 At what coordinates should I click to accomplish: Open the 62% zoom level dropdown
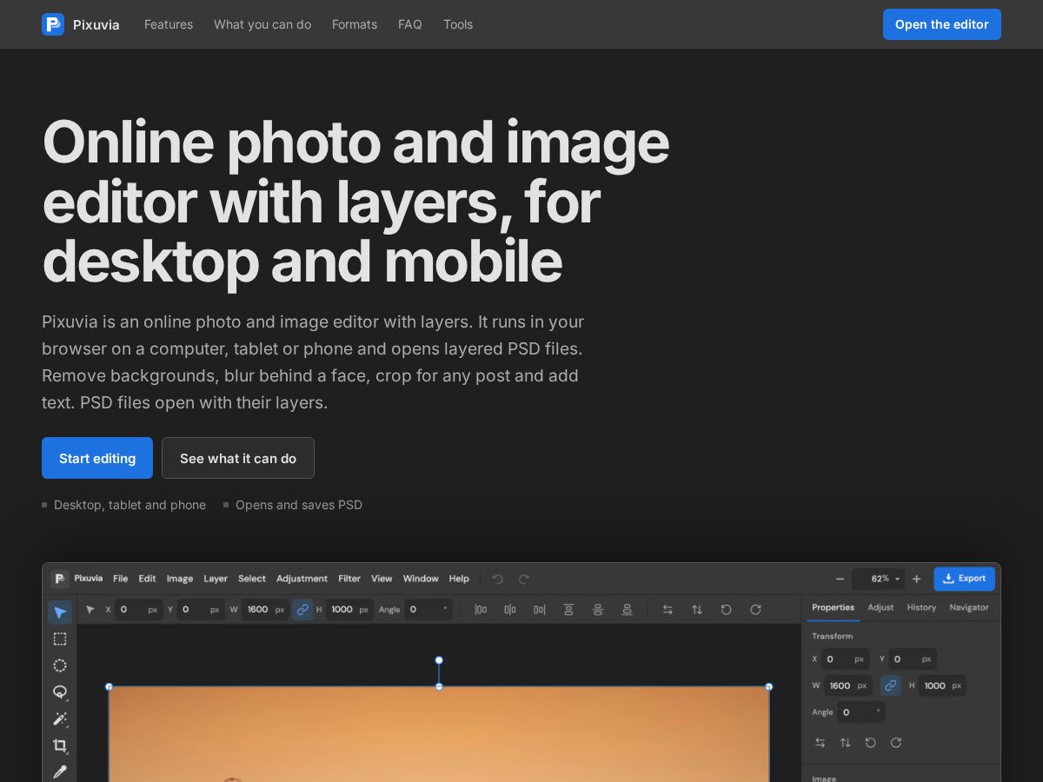pos(879,579)
